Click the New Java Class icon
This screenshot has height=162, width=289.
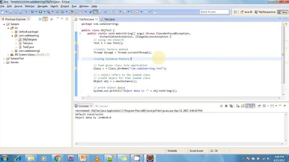(63, 12)
